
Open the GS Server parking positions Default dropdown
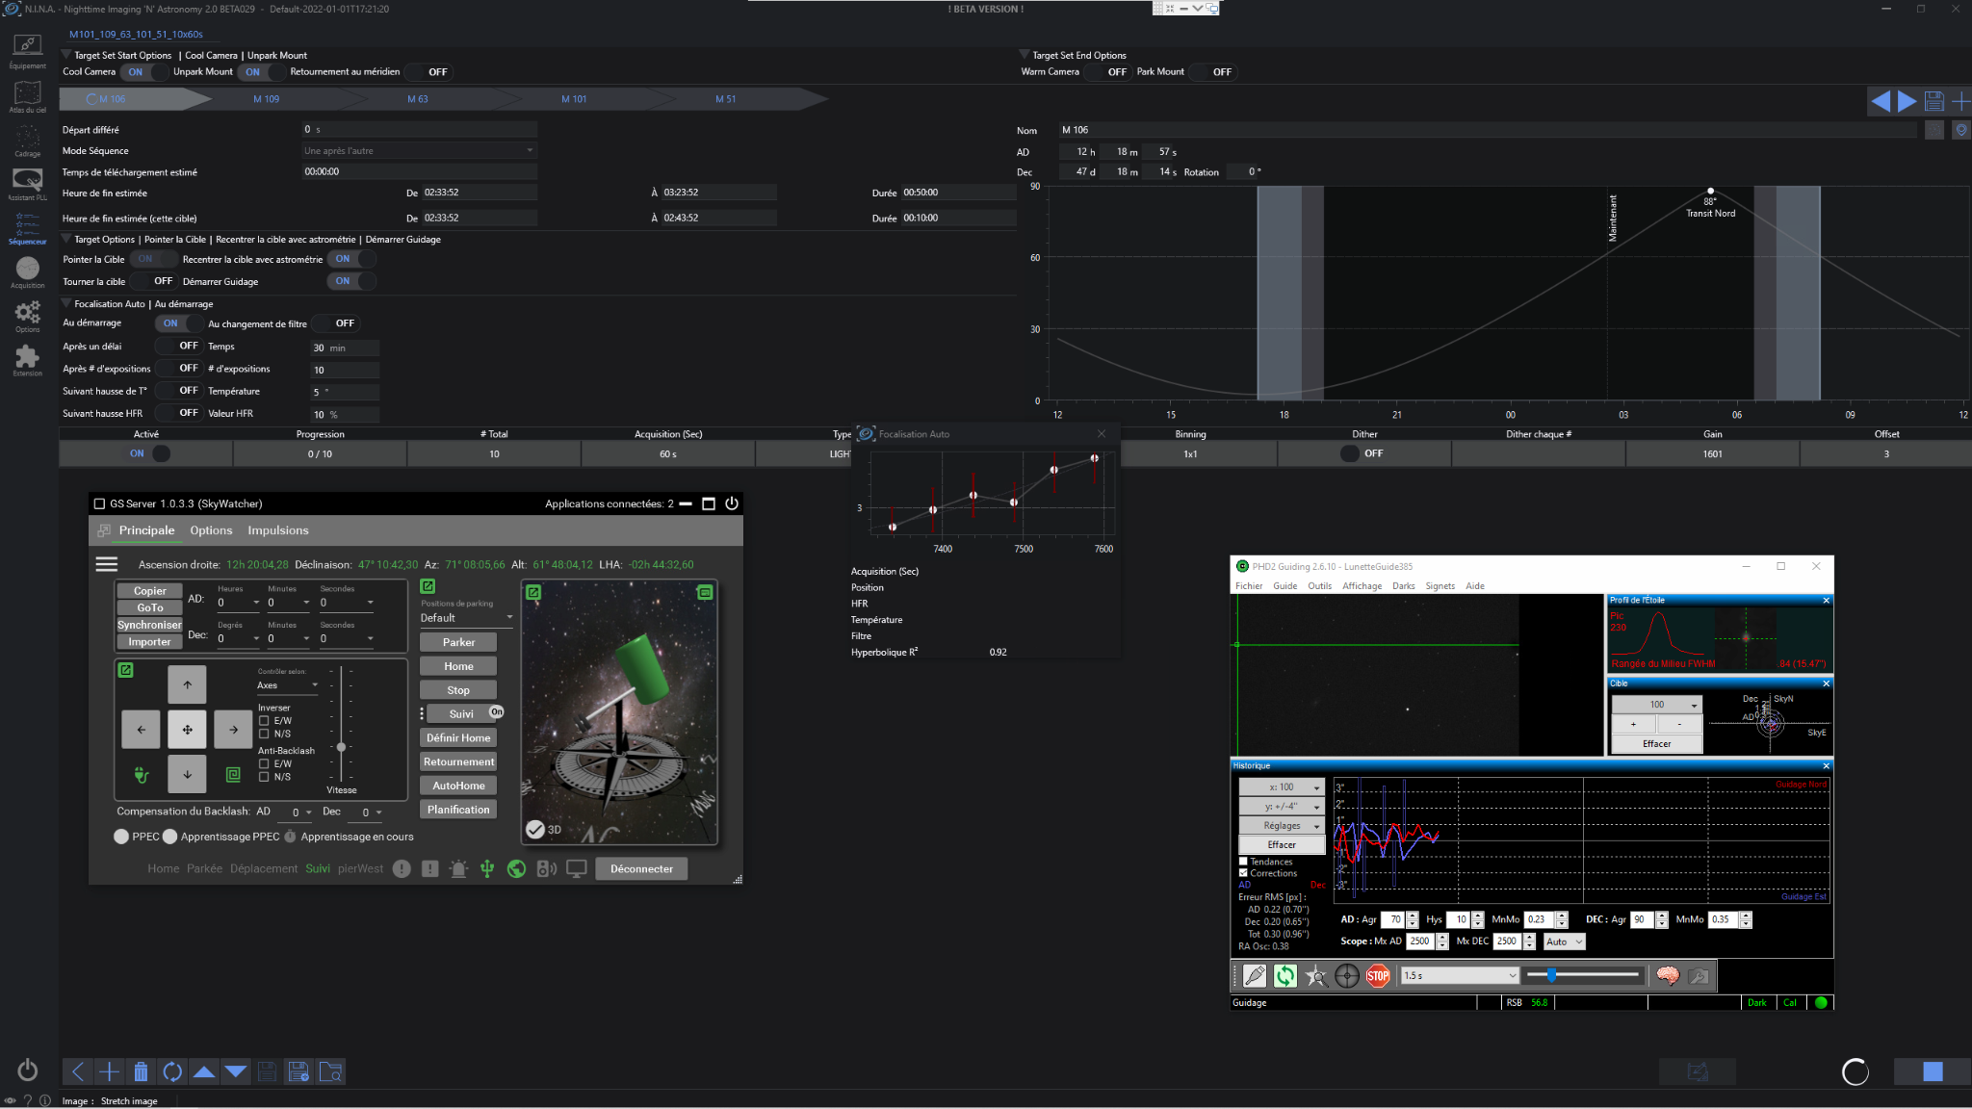tap(466, 618)
